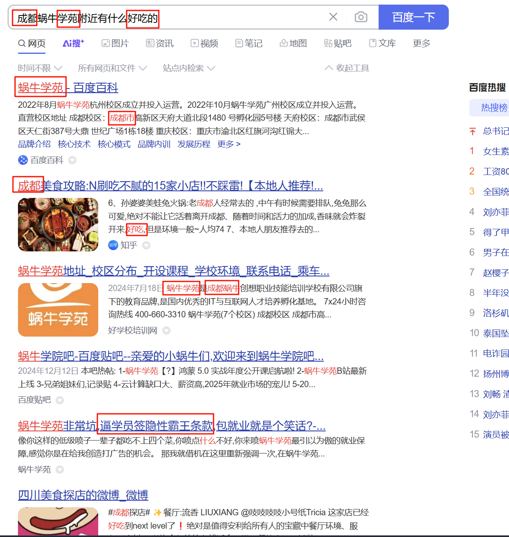Click the 知乎 source logo icon
Screen dimensions: 509x537
point(113,245)
